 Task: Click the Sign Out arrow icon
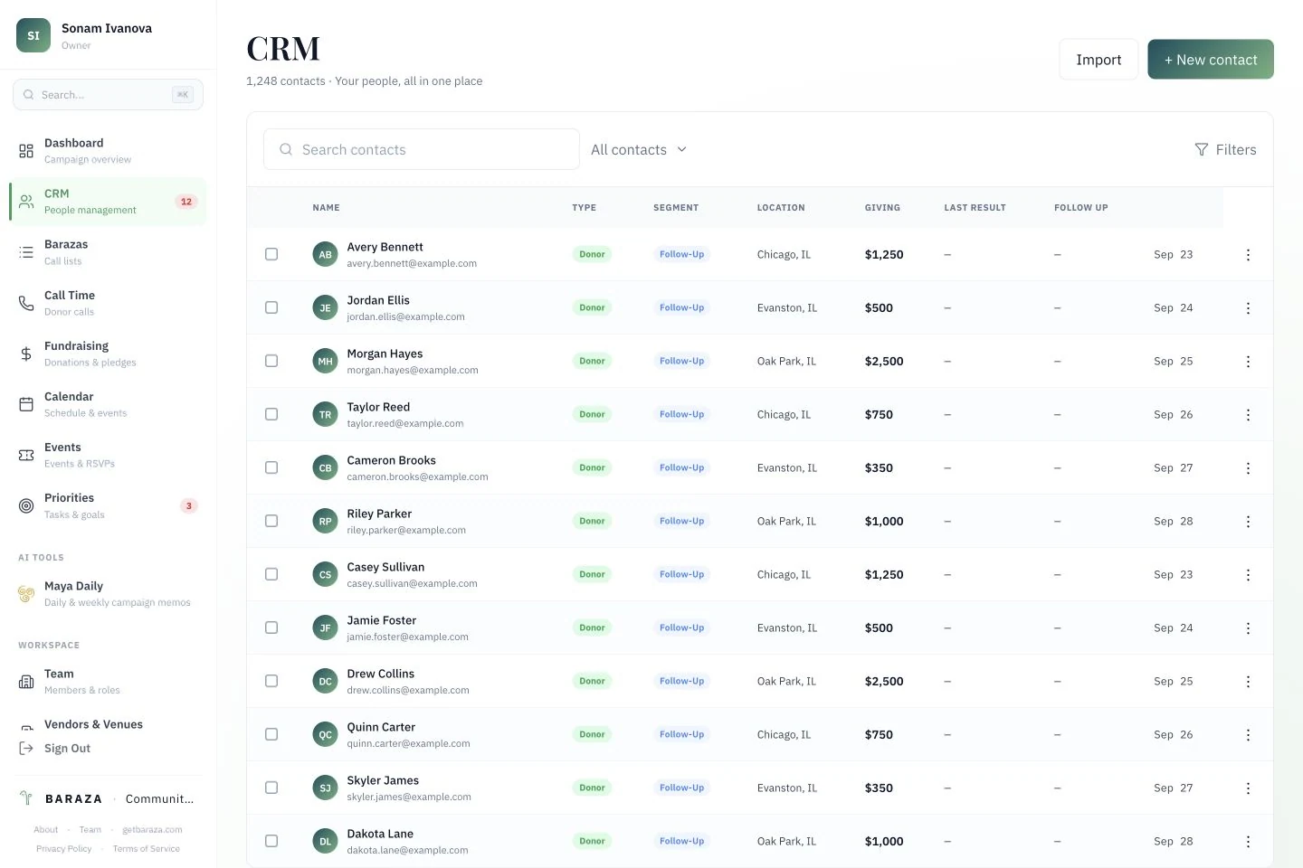(x=26, y=749)
